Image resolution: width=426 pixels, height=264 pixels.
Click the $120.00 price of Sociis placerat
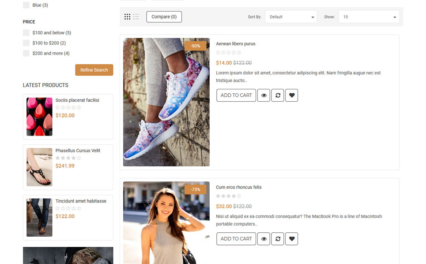[65, 115]
